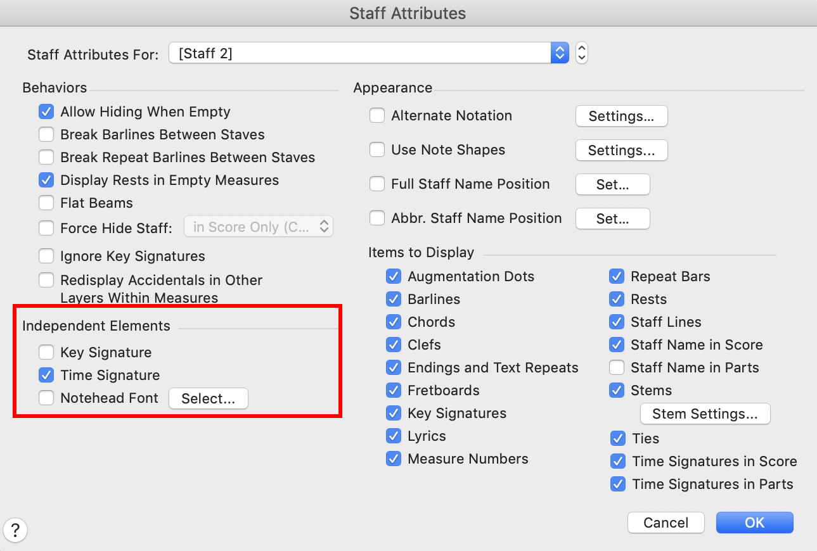Image resolution: width=817 pixels, height=551 pixels.
Task: Click the staff selector up/down stepper arrows
Action: click(582, 53)
